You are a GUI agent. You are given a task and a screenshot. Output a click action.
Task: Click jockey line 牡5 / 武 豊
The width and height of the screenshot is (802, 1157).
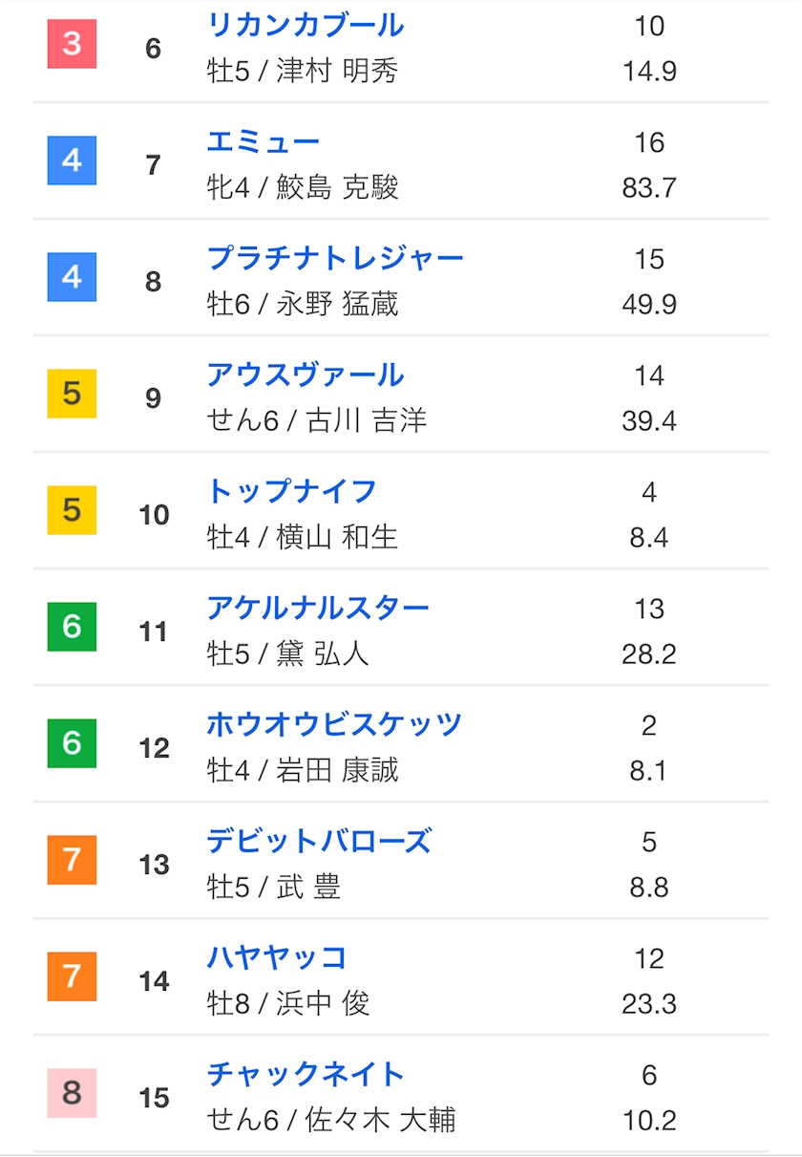click(274, 888)
